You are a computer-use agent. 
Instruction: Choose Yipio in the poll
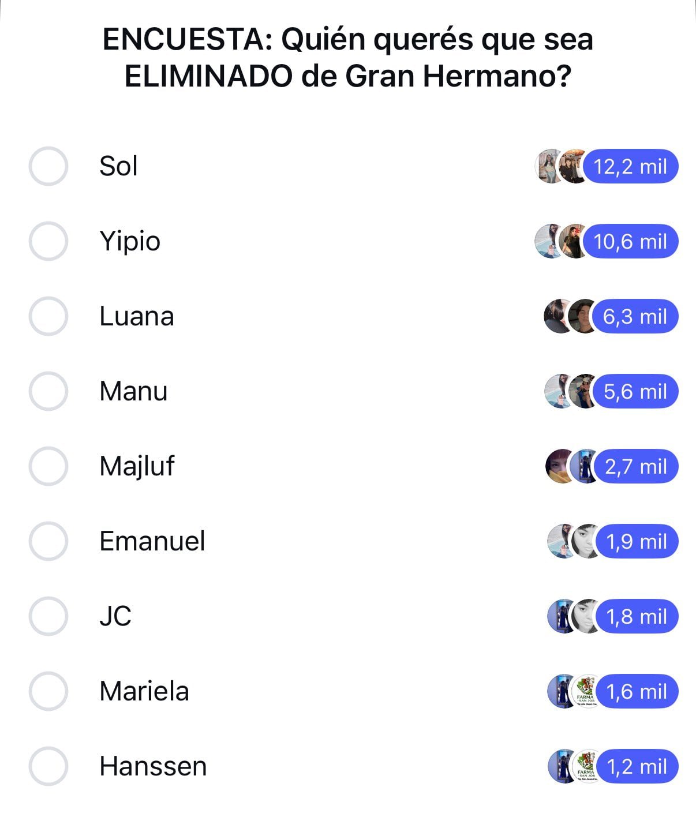coord(48,241)
